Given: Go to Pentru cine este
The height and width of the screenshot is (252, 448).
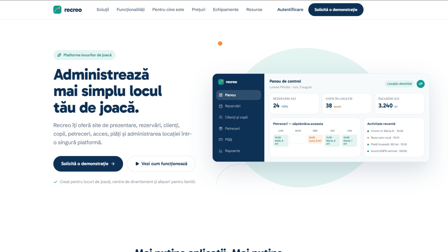Looking at the screenshot, I should (x=168, y=10).
